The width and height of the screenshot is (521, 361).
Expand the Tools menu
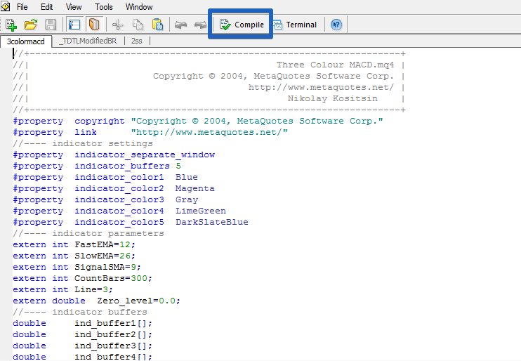pos(104,7)
